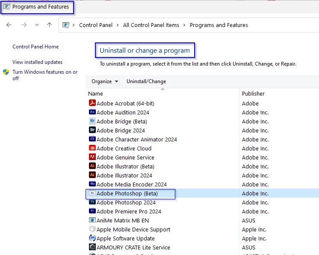Click the Adobe Illustrator (Beta) icon
319x255 pixels.
coord(92,166)
